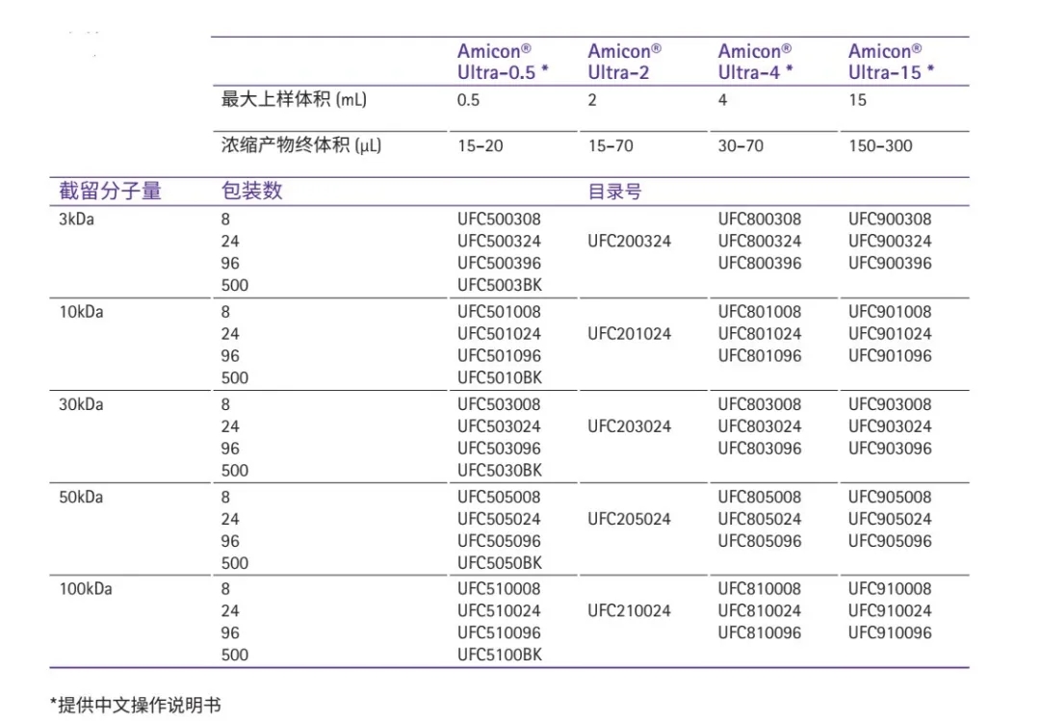Viewport: 1040px width, 721px height.
Task: Click catalog number UFC901008
Action: (890, 312)
